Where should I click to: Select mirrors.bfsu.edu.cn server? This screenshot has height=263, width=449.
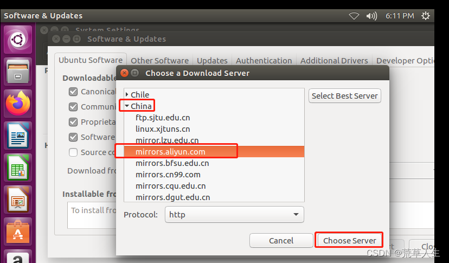pyautogui.click(x=214, y=163)
